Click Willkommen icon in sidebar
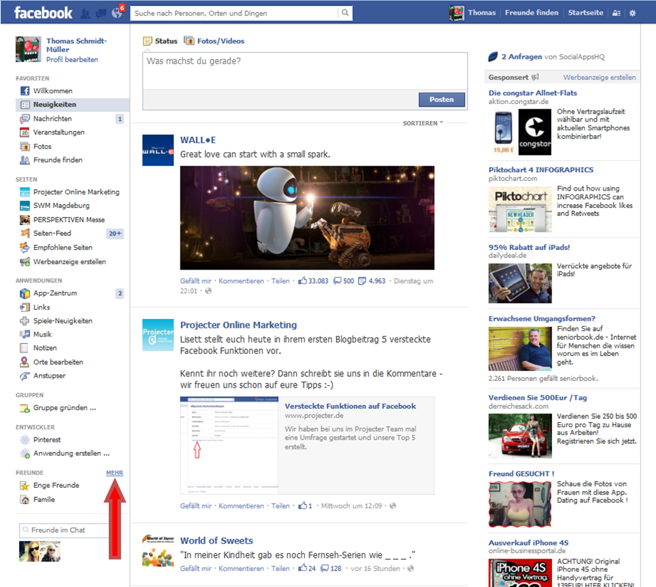The image size is (656, 587). [x=25, y=91]
